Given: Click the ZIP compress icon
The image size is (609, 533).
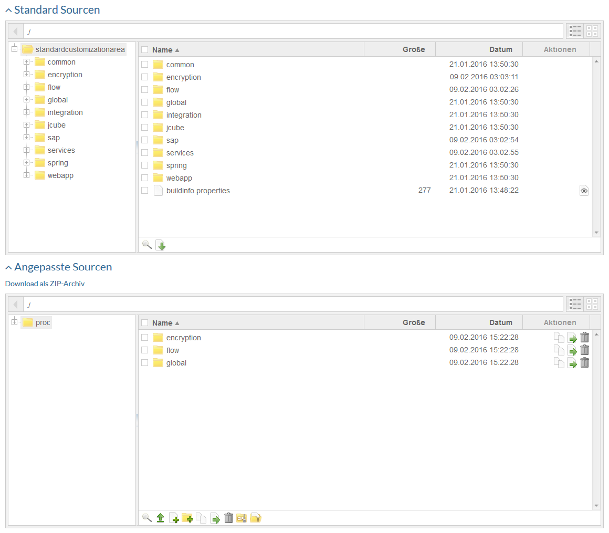Looking at the screenshot, I should click(x=241, y=518).
